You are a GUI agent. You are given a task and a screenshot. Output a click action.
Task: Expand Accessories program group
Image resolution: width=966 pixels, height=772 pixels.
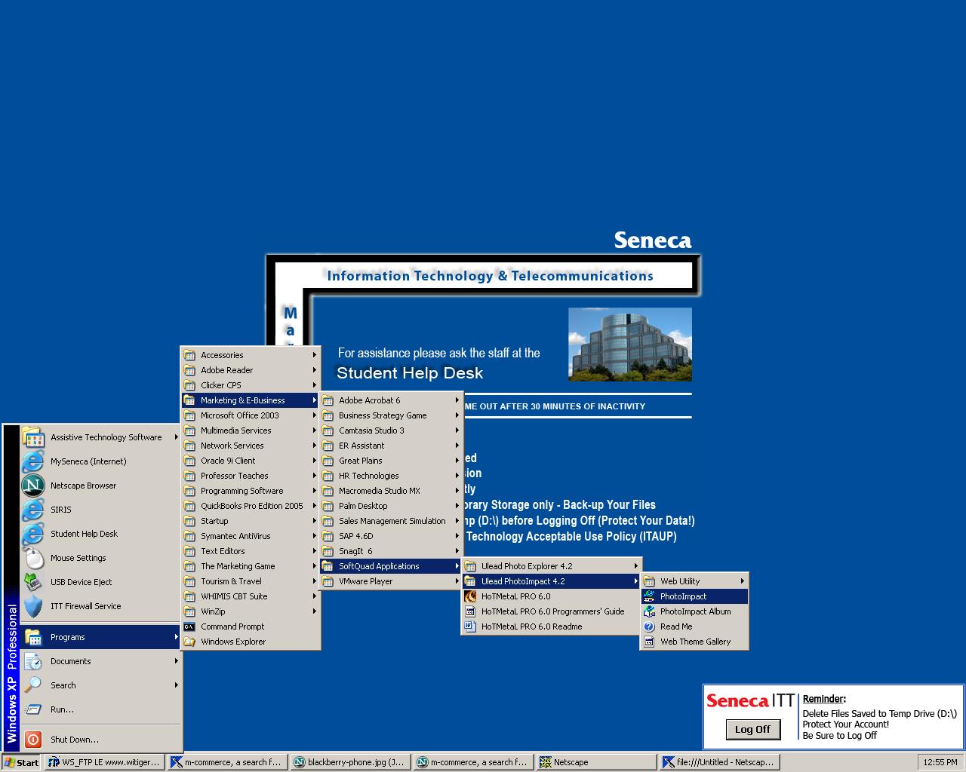[x=251, y=355]
